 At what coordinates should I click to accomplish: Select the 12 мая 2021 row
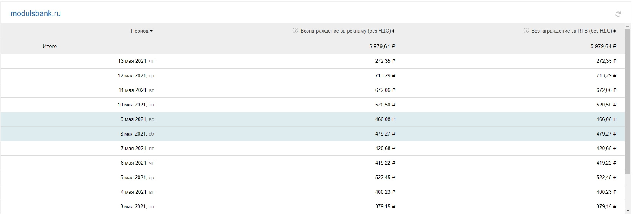pos(136,76)
